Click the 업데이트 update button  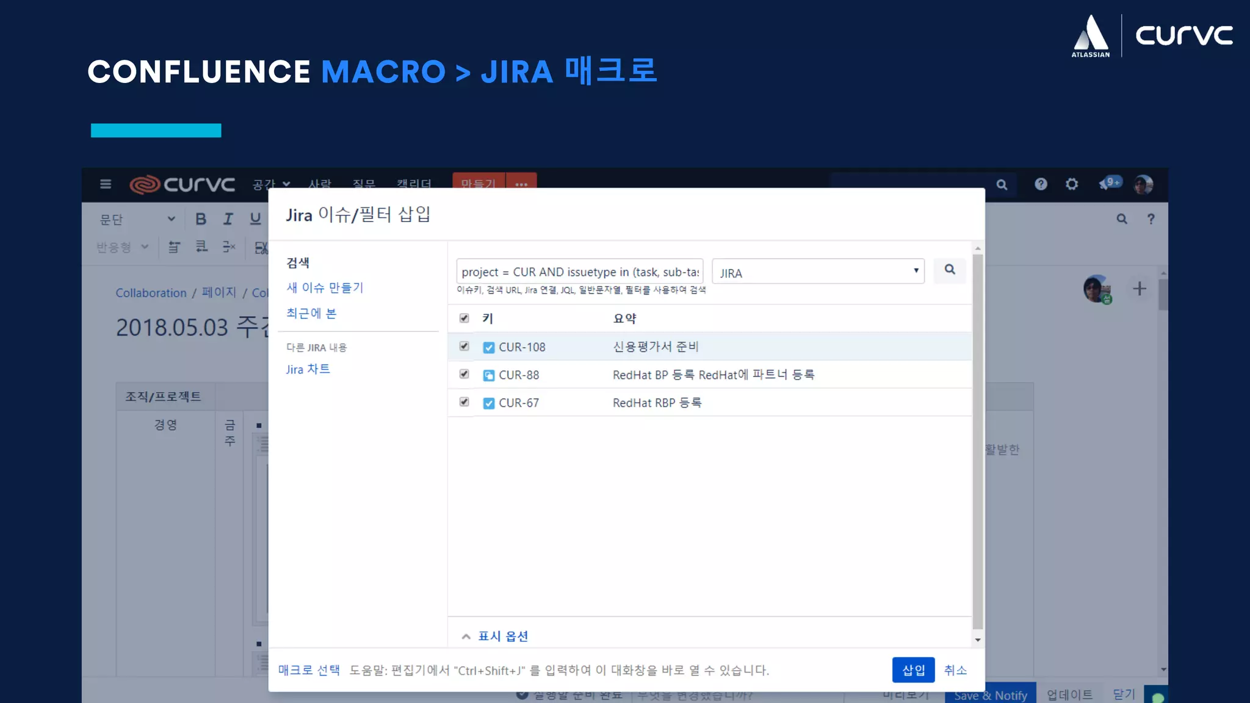1070,694
